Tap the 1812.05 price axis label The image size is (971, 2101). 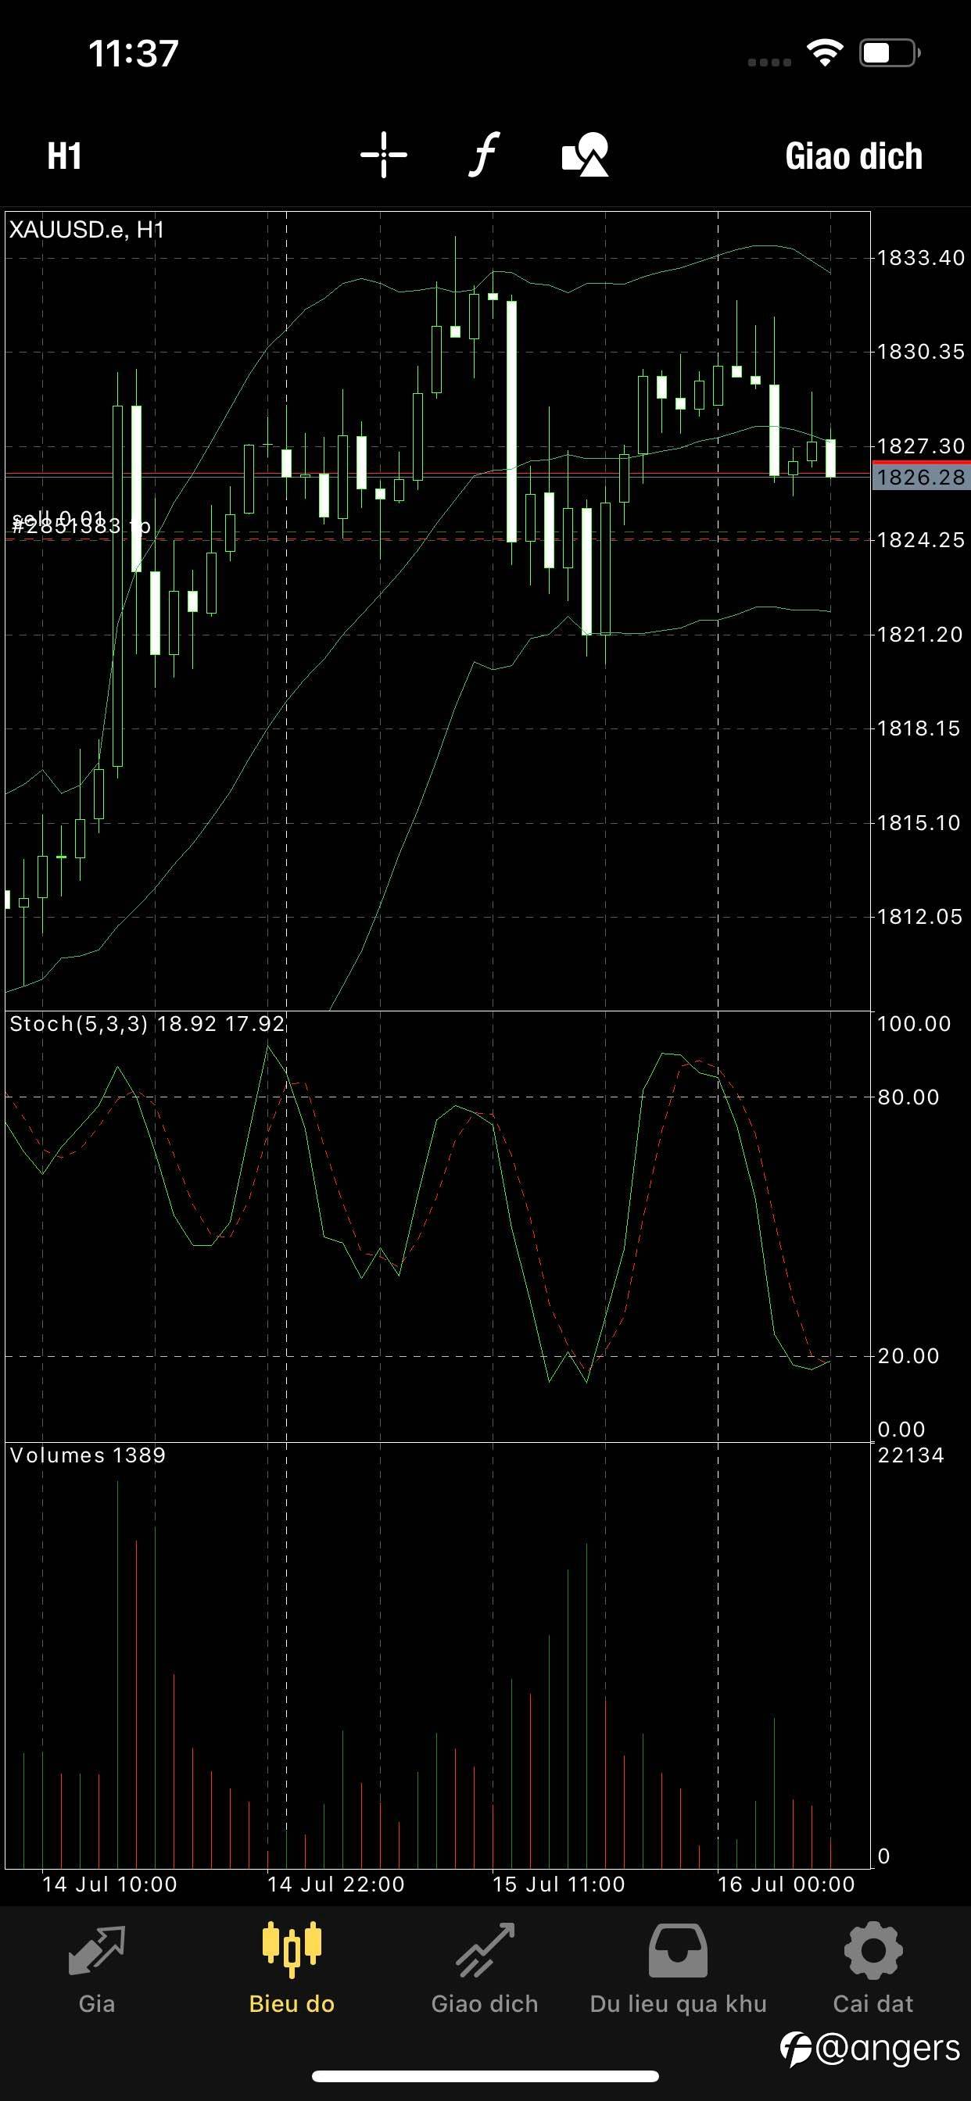(x=919, y=917)
